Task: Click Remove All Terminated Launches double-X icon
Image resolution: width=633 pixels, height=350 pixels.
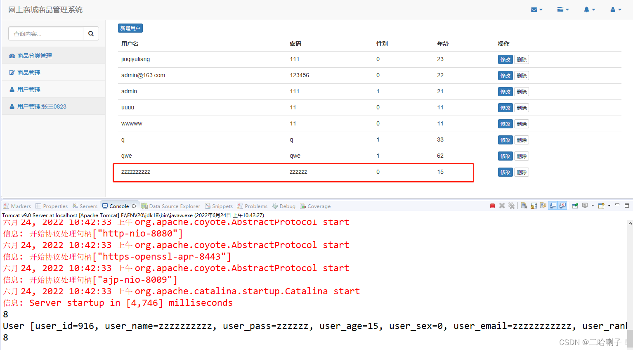Action: [x=511, y=206]
